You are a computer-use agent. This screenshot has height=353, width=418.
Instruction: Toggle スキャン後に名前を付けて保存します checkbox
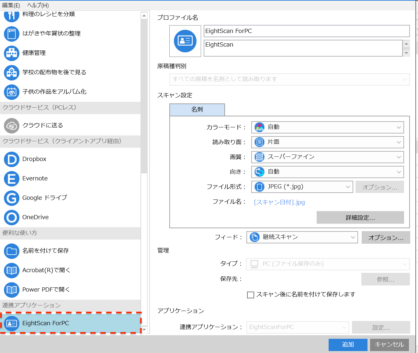point(250,295)
